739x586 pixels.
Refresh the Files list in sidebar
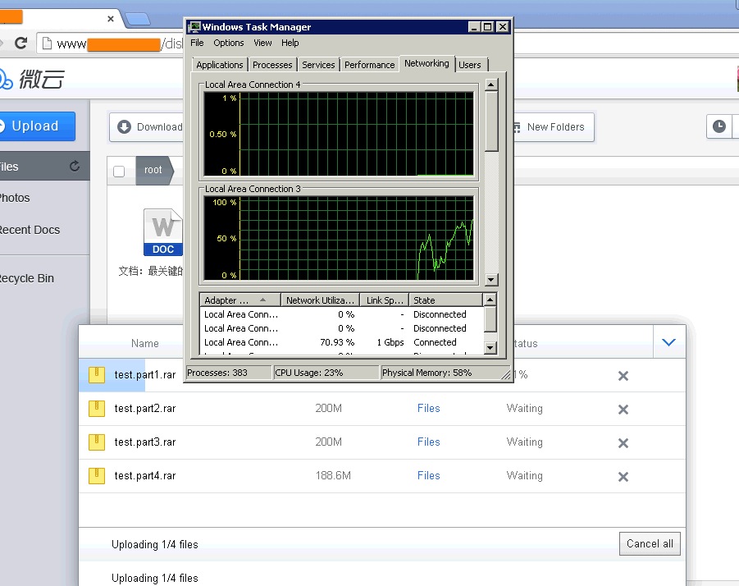[x=75, y=166]
